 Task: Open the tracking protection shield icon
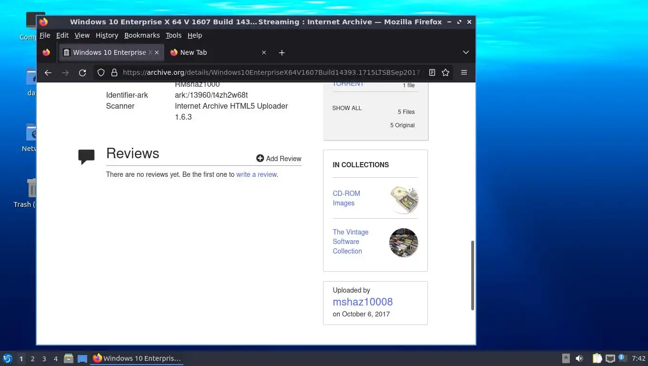click(x=101, y=72)
